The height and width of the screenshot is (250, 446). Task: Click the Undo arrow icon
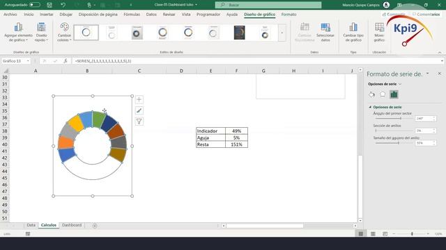63,5
